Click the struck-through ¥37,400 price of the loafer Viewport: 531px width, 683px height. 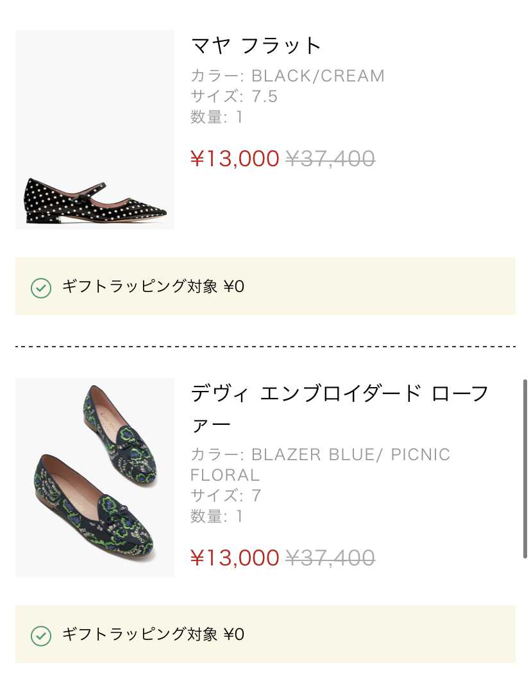[x=330, y=558]
